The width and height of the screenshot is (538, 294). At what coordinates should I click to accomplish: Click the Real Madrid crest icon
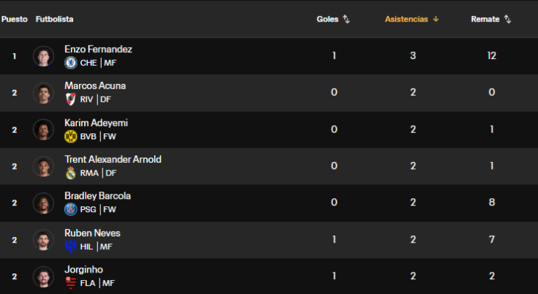point(71,173)
